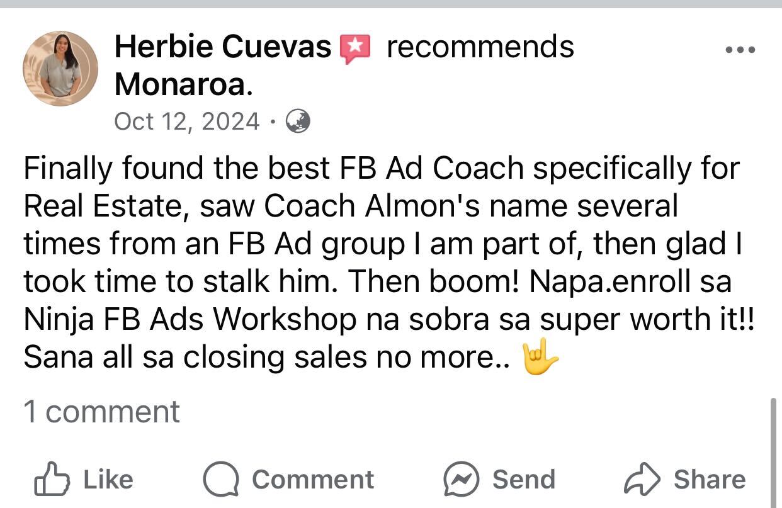Open the Herbie Cuevas profile name link
This screenshot has width=782, height=508.
[223, 47]
